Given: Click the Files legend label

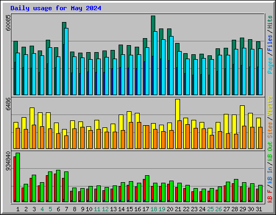Looking at the screenshot, I should 270,43.
